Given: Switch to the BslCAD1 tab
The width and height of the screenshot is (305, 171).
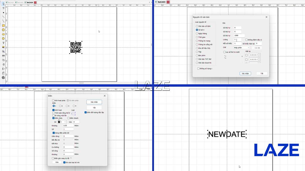Looking at the screenshot, I should (10, 2).
